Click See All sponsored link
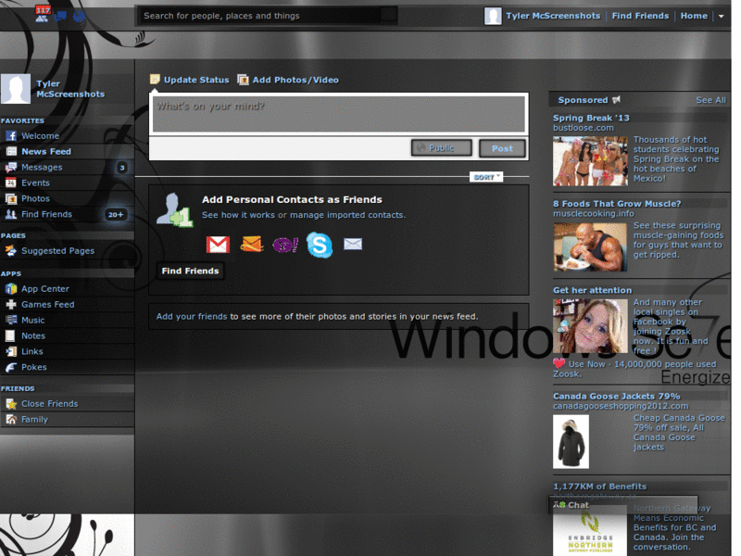741x556 pixels. pos(710,100)
